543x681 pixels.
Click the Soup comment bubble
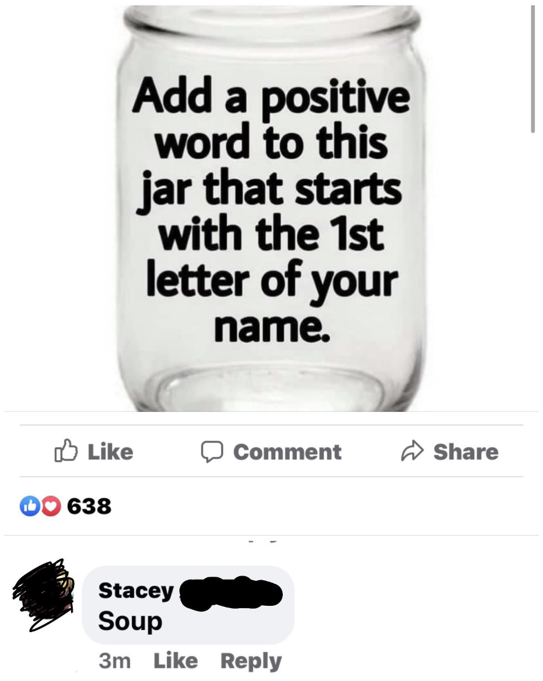click(x=188, y=605)
